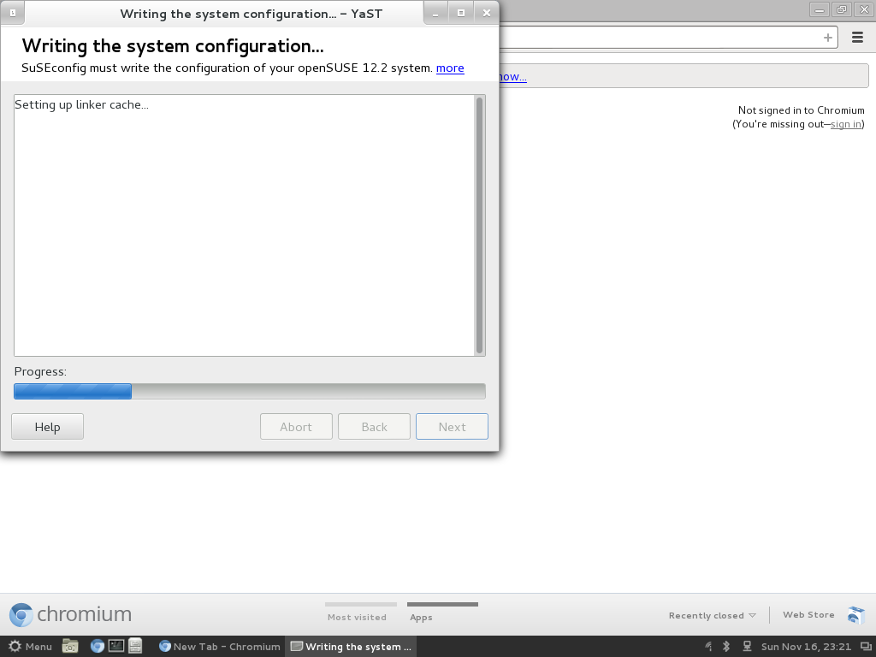Click the wireless signal tray icon

click(x=707, y=647)
